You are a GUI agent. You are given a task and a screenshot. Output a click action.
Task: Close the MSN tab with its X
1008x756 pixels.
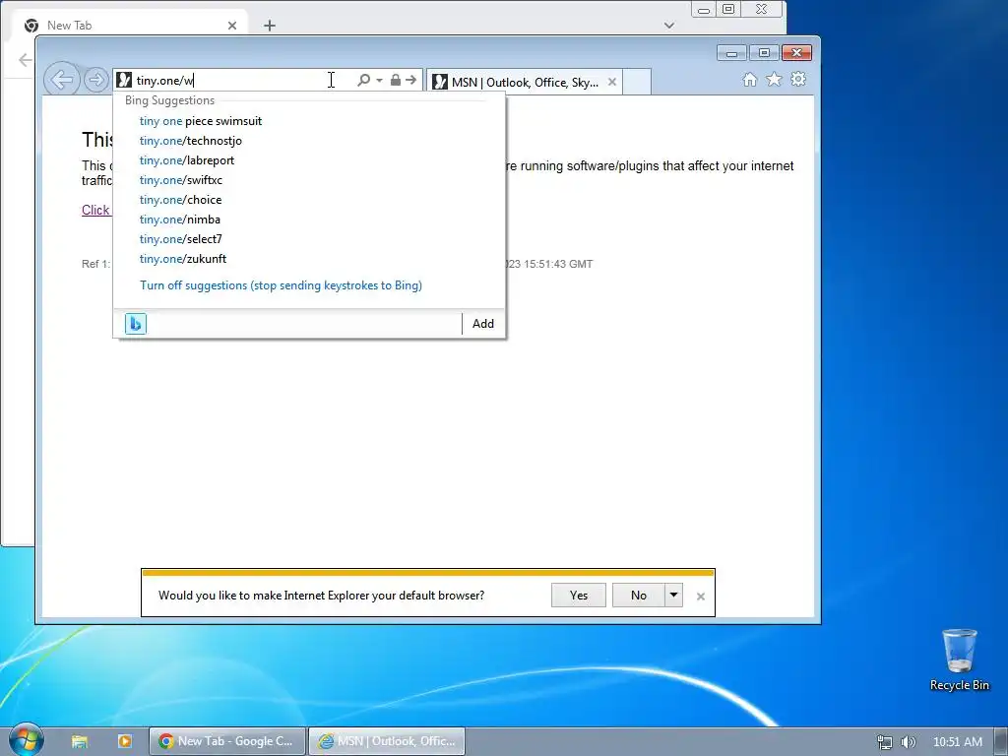(612, 83)
